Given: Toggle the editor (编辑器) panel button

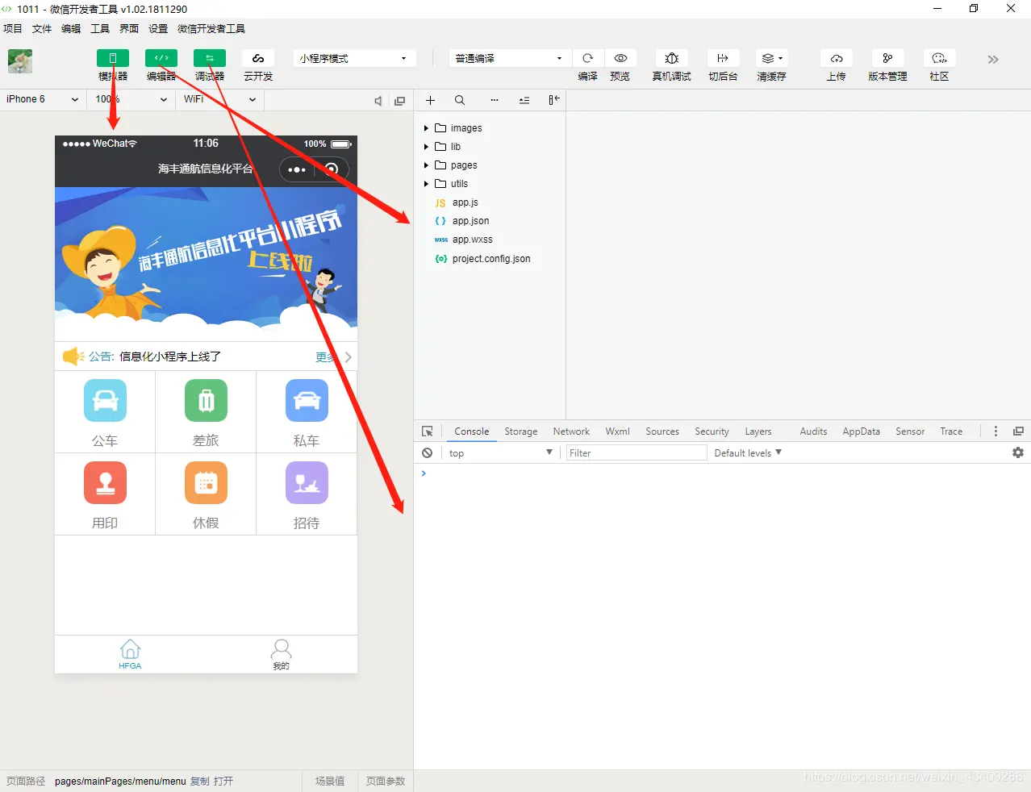Looking at the screenshot, I should pos(161,58).
